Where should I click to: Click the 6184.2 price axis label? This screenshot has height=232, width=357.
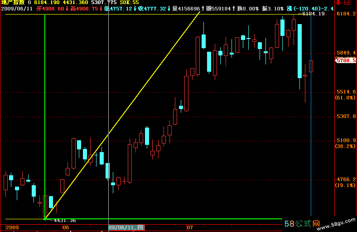[346, 14]
